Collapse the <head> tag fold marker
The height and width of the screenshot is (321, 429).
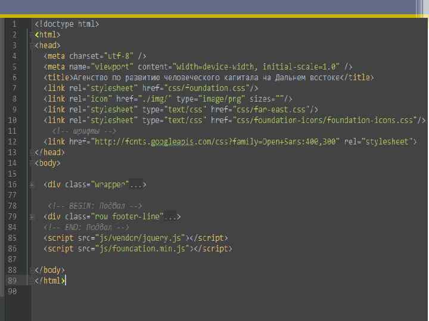tap(32, 46)
